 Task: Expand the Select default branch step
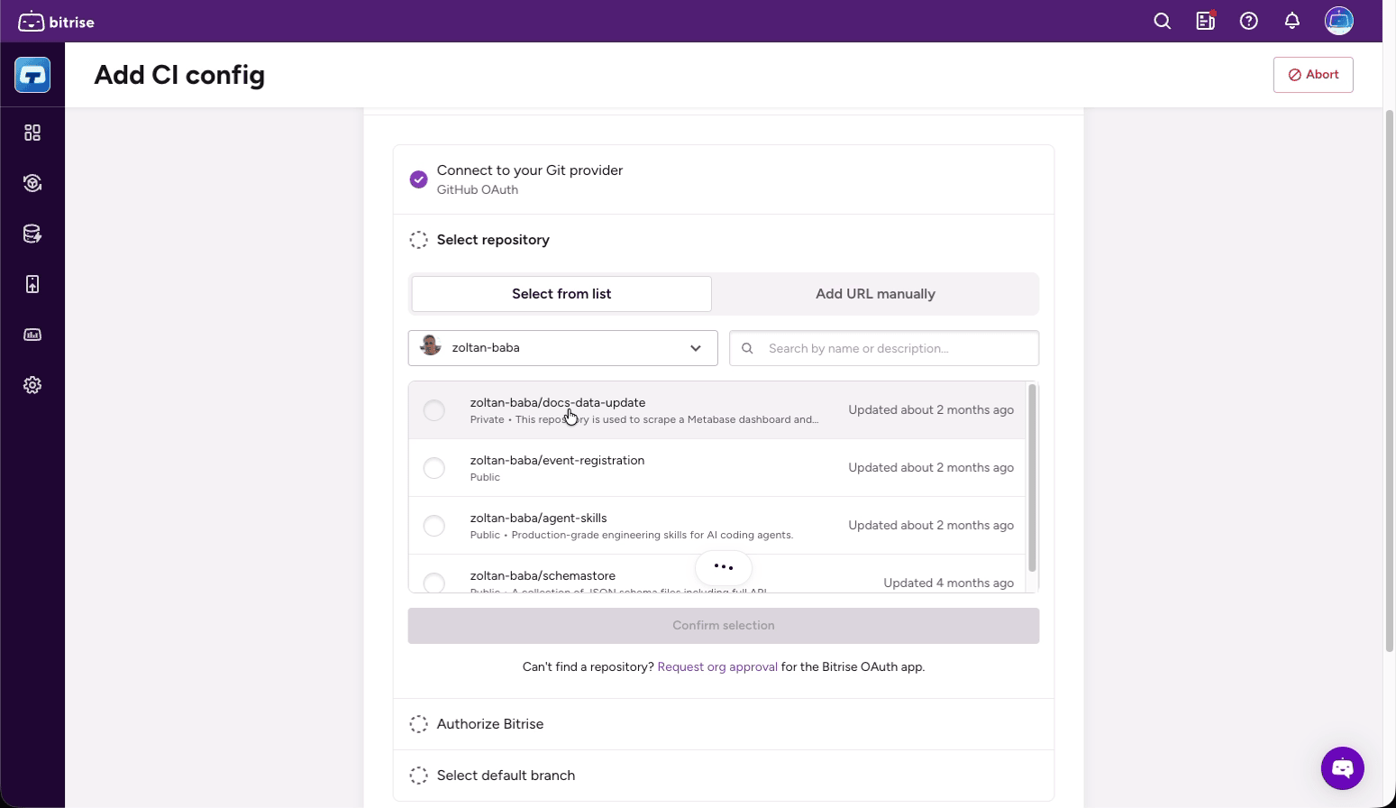[724, 776]
